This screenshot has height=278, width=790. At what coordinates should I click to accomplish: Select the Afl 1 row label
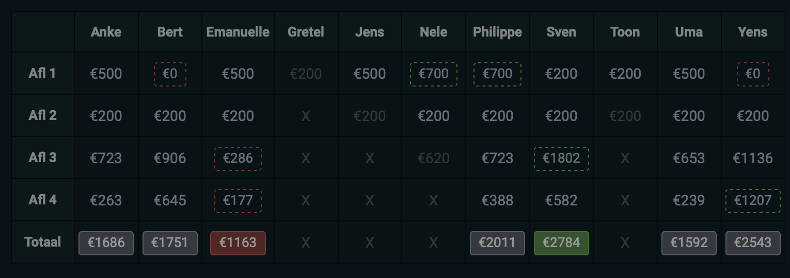[x=42, y=73]
